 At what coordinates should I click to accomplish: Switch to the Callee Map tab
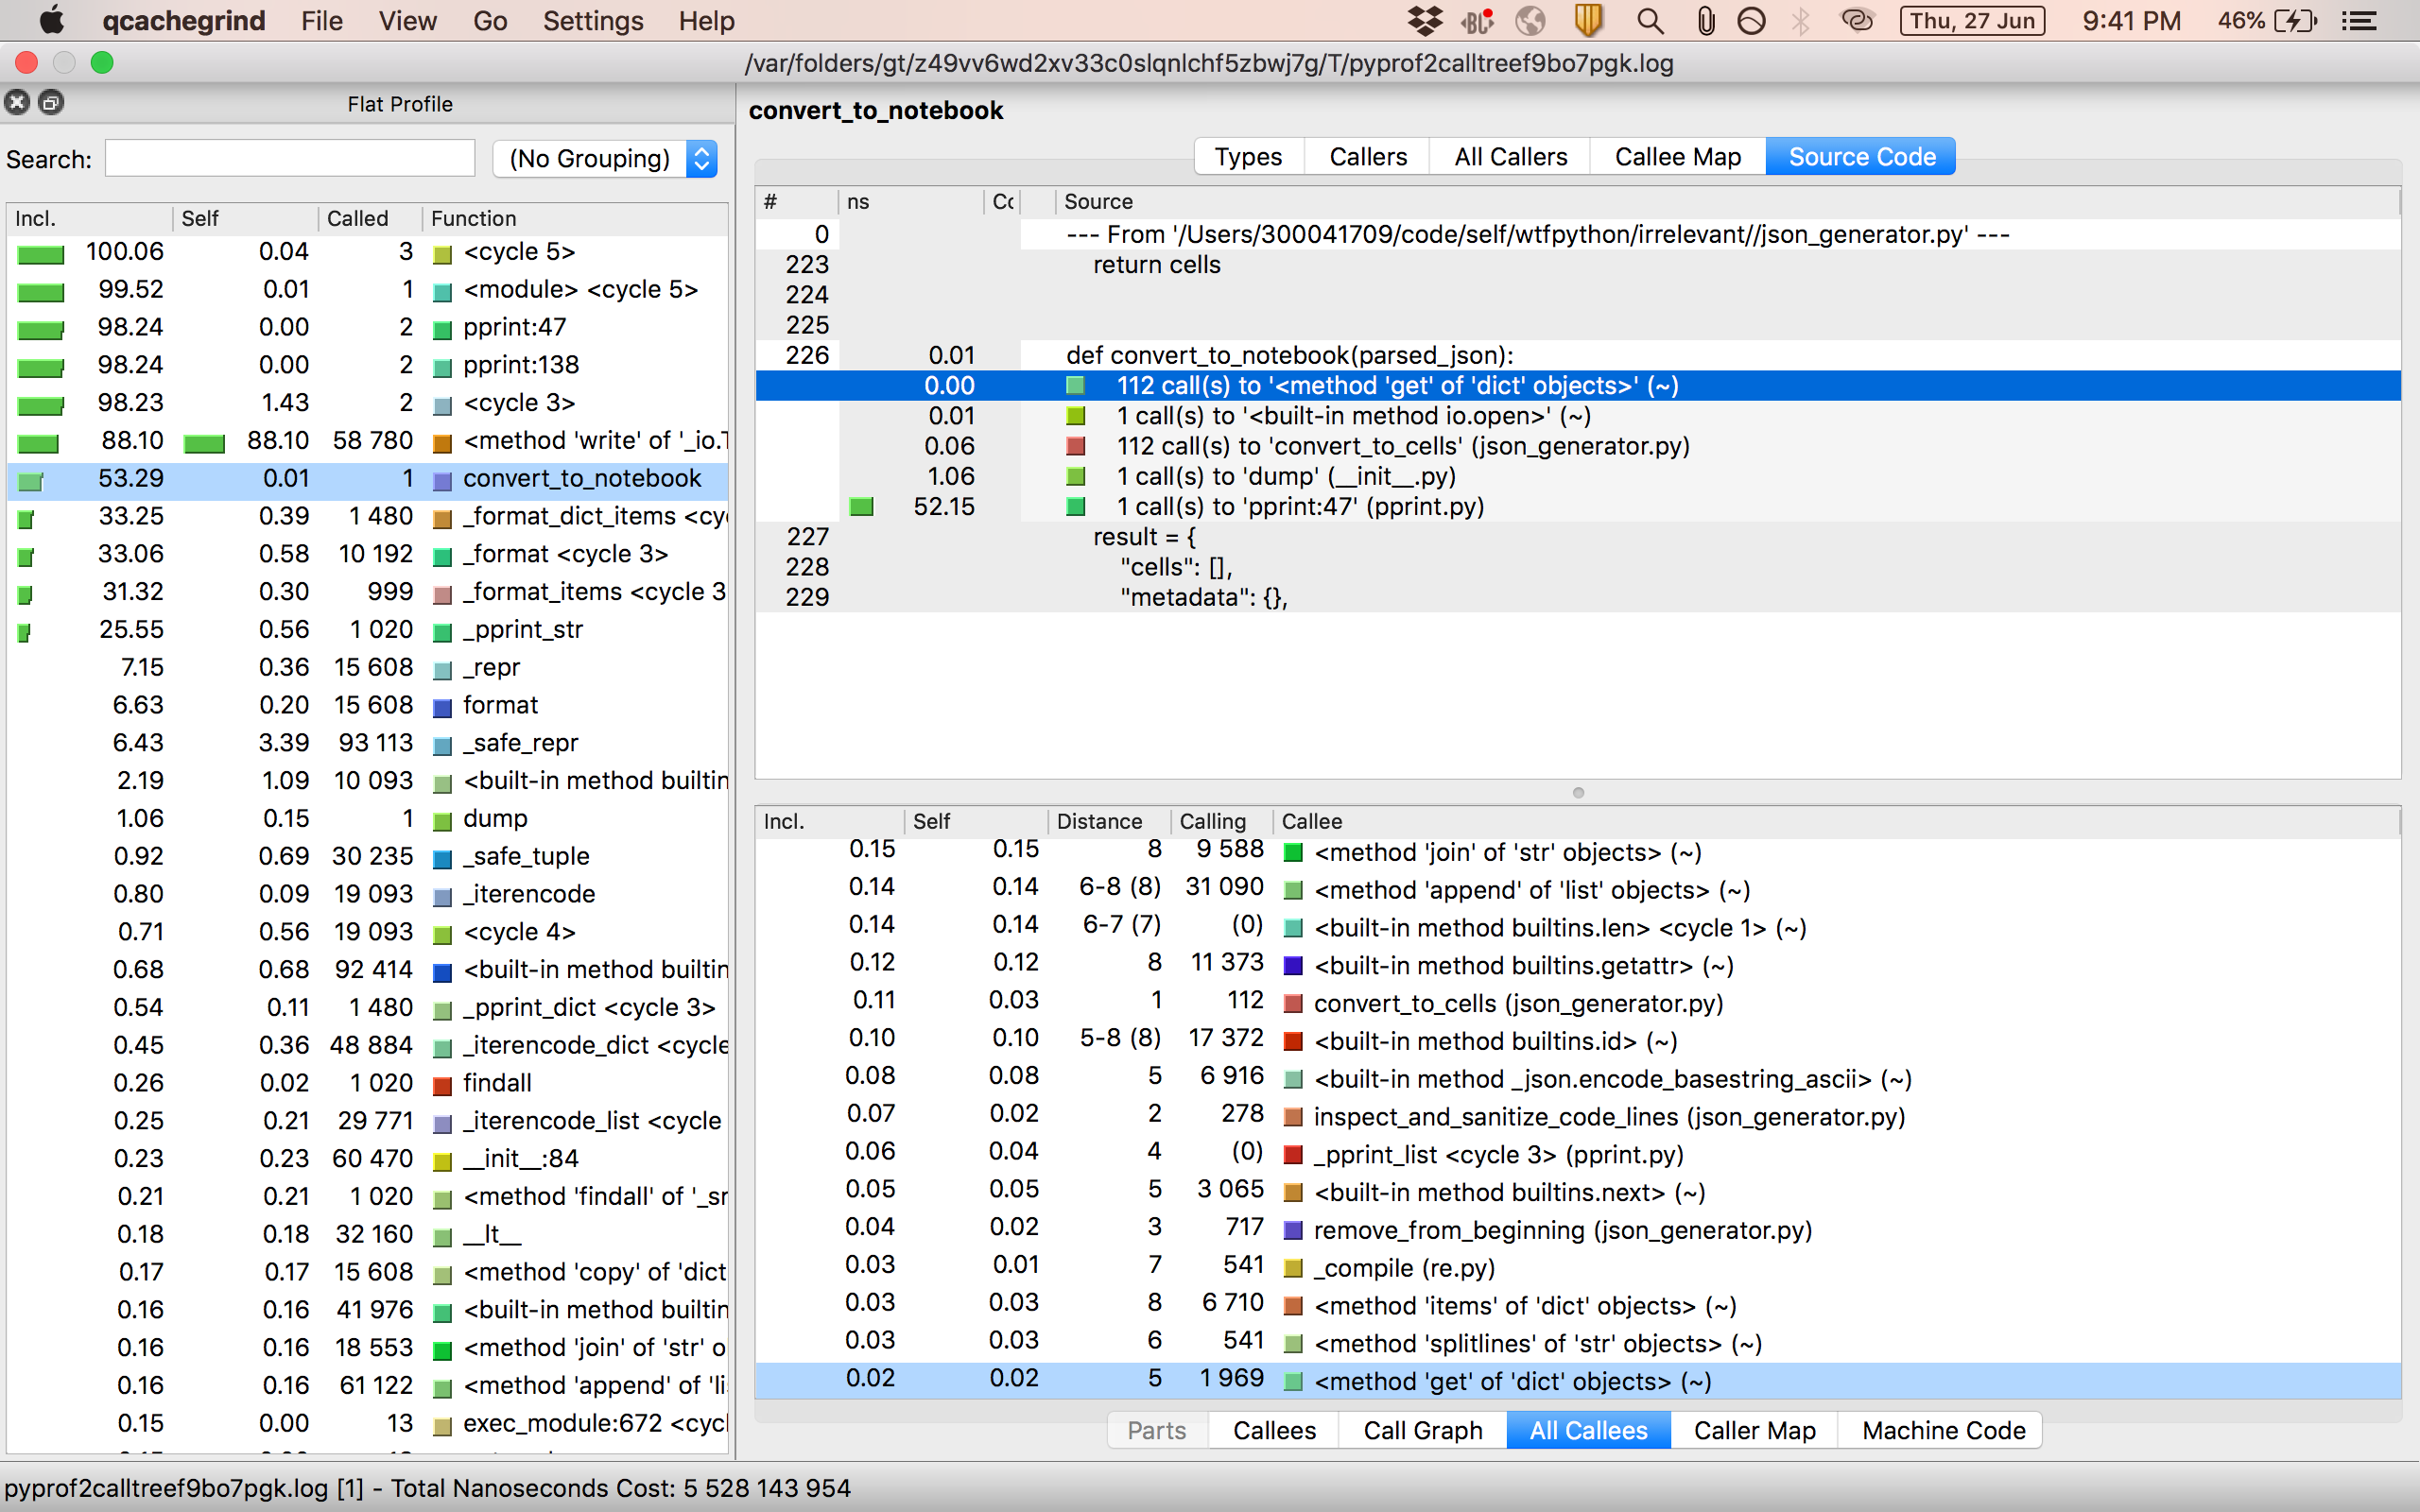click(1677, 157)
